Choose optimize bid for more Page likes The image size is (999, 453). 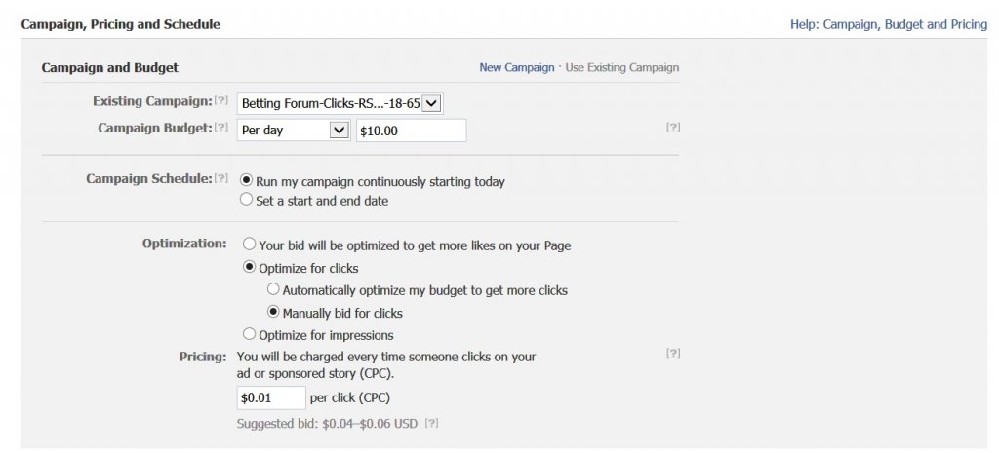pyautogui.click(x=250, y=245)
